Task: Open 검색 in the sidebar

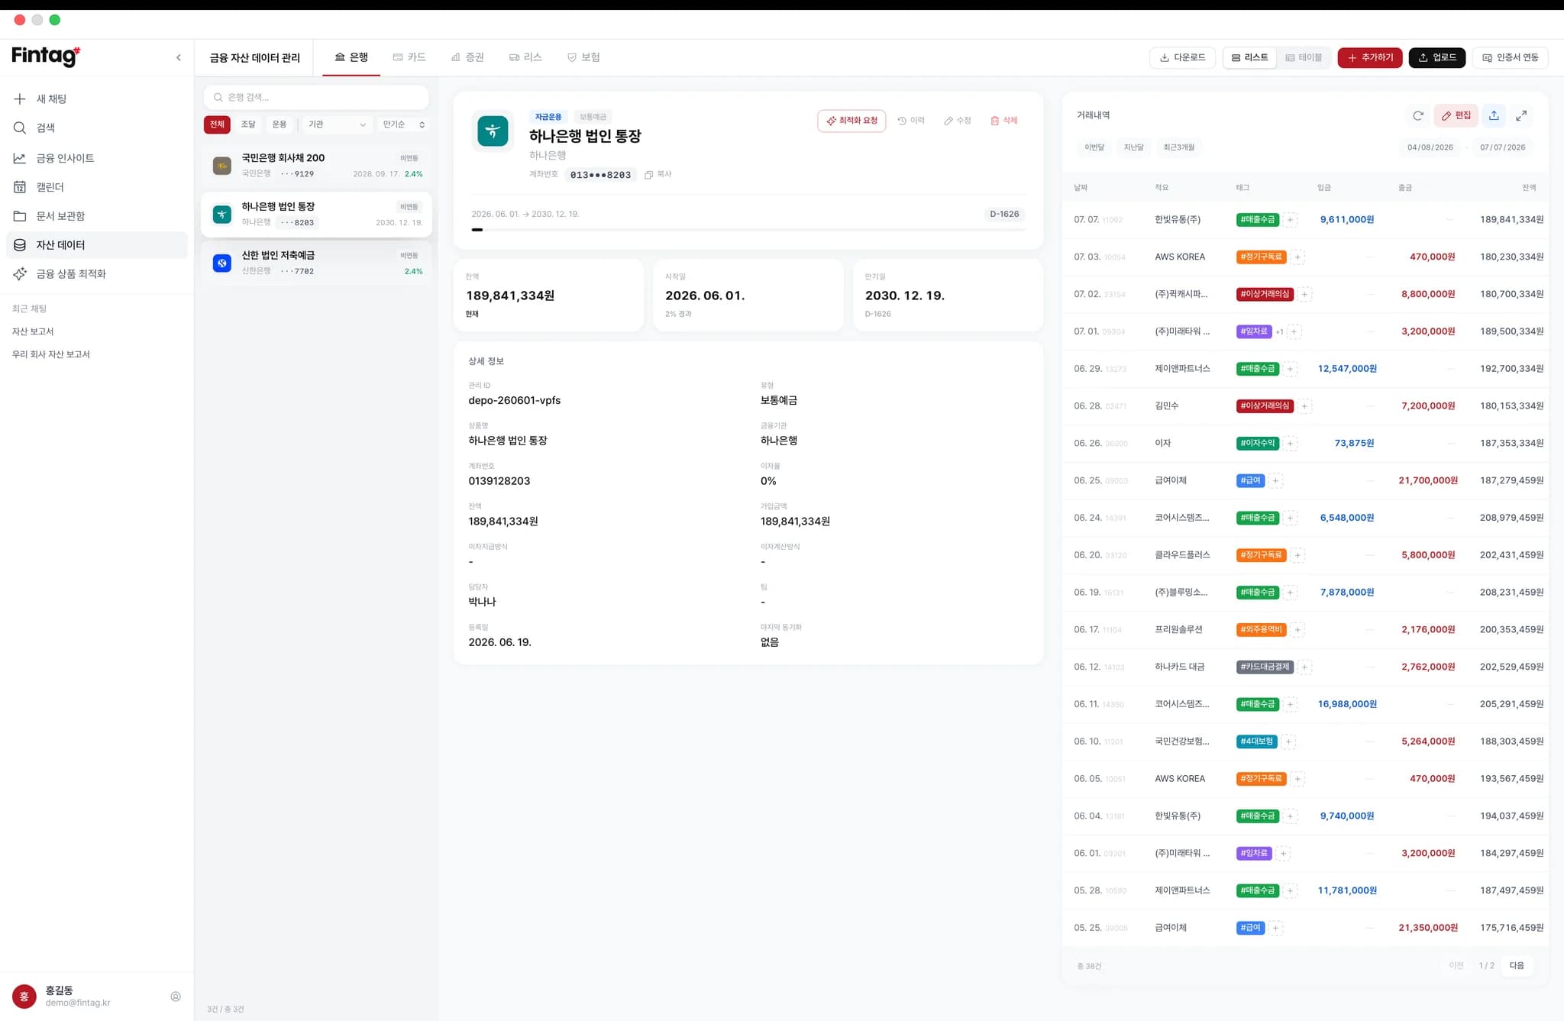Action: click(x=97, y=128)
